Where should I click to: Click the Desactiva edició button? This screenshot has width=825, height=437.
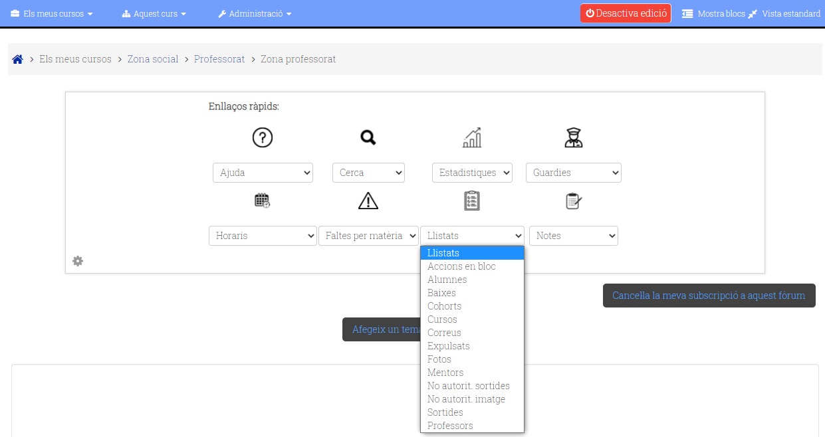coord(626,13)
